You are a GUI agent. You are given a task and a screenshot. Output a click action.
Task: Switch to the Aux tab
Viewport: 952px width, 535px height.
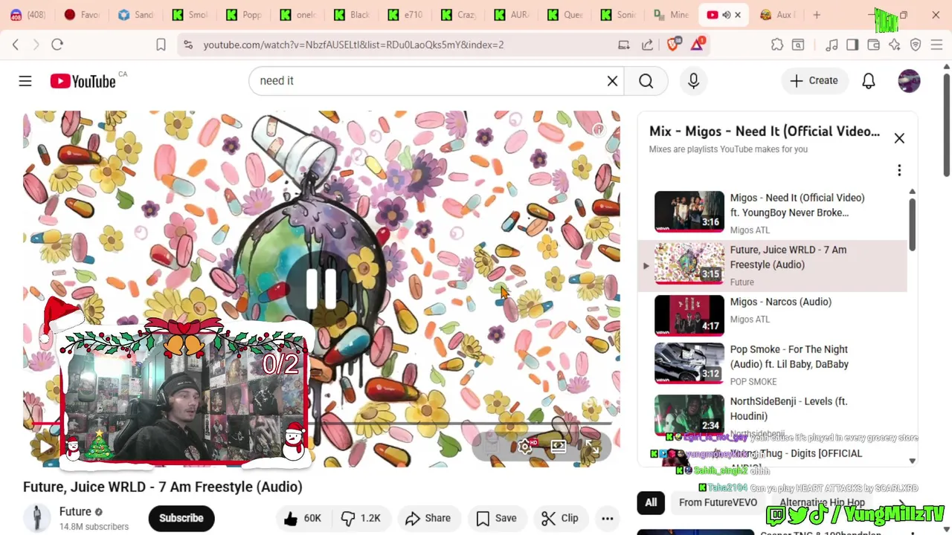pyautogui.click(x=778, y=15)
